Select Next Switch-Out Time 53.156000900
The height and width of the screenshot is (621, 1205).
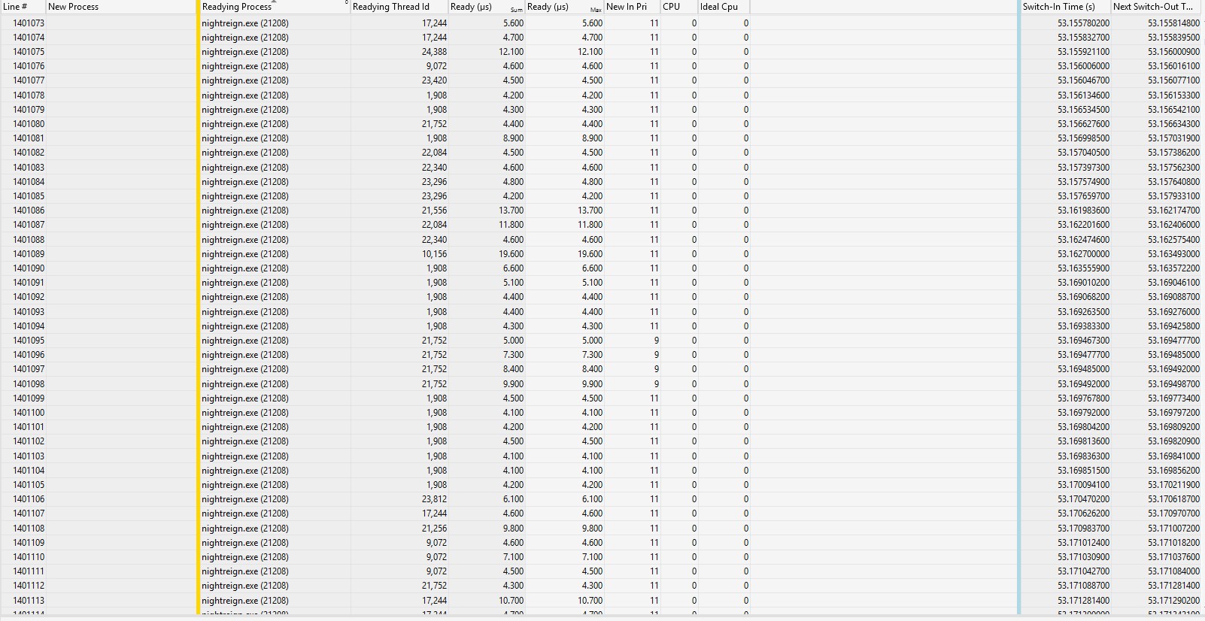pyautogui.click(x=1174, y=52)
